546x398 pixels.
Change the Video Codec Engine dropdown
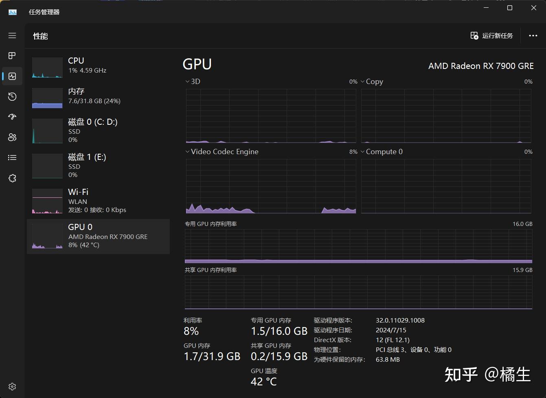(x=222, y=152)
